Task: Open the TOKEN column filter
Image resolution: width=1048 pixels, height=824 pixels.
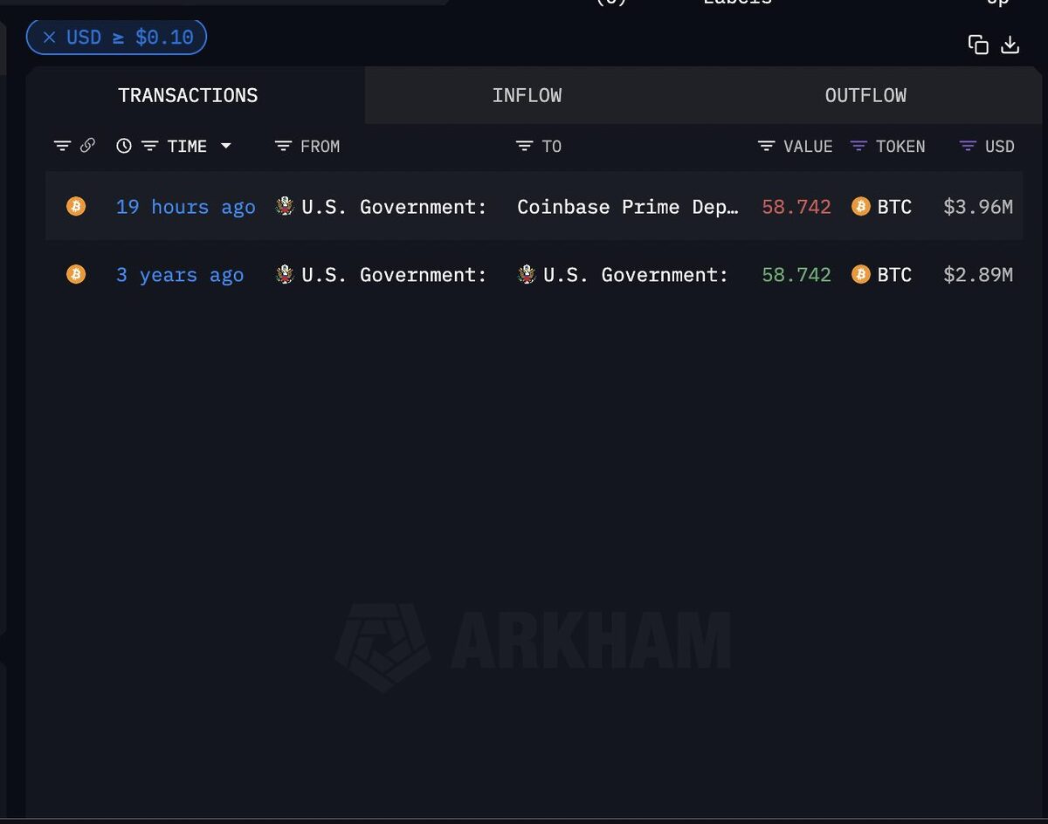Action: 858,146
